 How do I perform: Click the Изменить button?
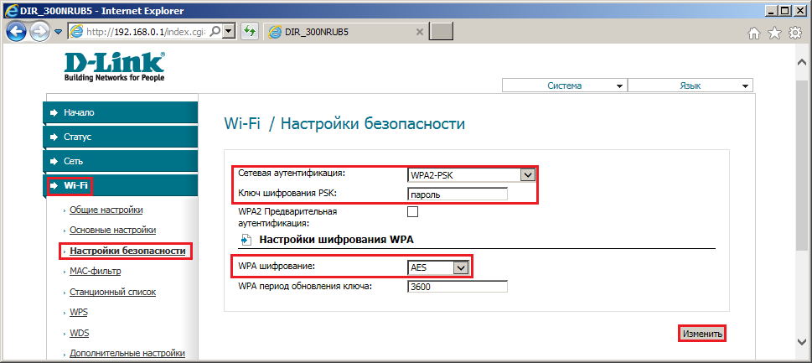(x=701, y=334)
